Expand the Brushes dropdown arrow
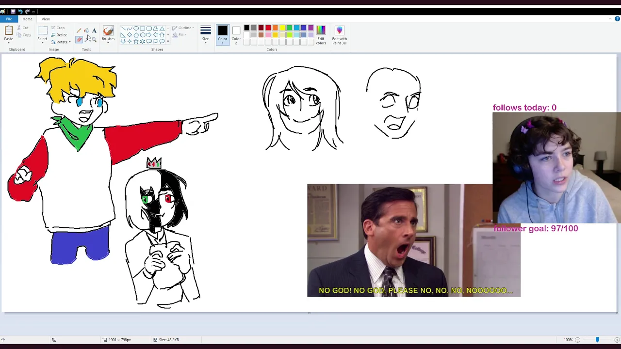This screenshot has width=621, height=349. (108, 43)
